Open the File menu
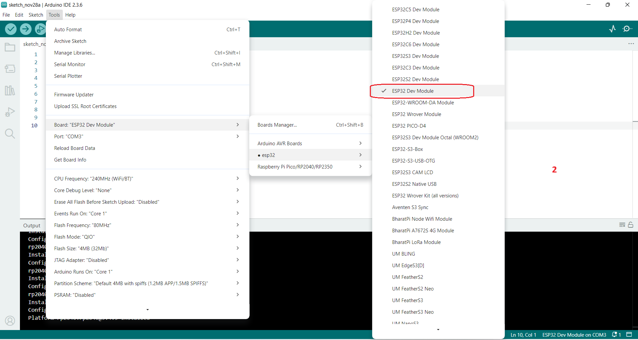 tap(6, 15)
